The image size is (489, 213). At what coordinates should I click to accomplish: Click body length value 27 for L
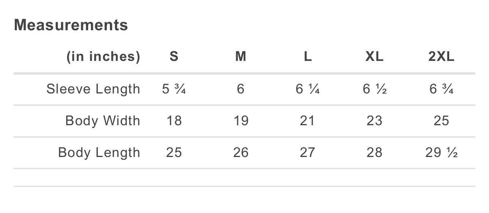point(307,153)
